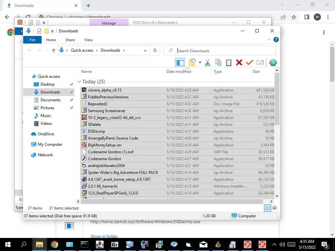Sort by the Date modified column header

tap(188, 72)
